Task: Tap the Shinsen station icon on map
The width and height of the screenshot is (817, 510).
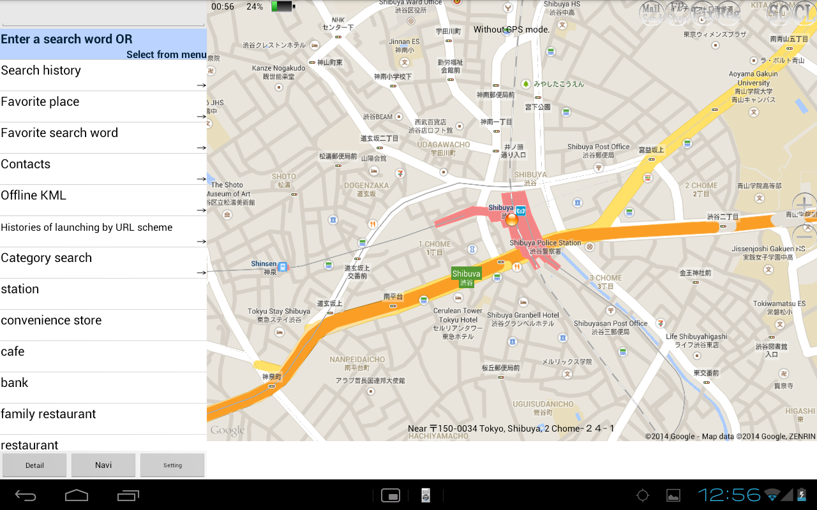Action: pos(282,266)
